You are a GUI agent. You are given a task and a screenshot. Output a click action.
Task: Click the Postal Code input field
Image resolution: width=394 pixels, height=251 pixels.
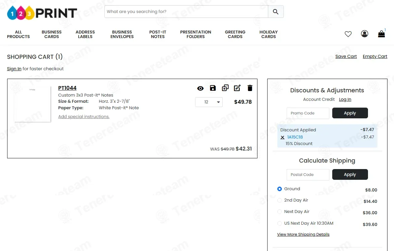pyautogui.click(x=308, y=175)
